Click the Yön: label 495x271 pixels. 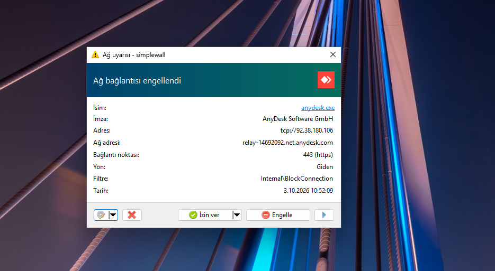click(99, 167)
